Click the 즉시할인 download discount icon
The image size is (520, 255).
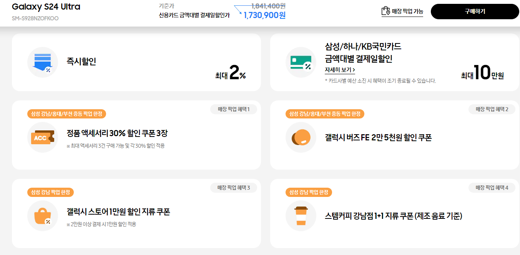click(x=43, y=62)
